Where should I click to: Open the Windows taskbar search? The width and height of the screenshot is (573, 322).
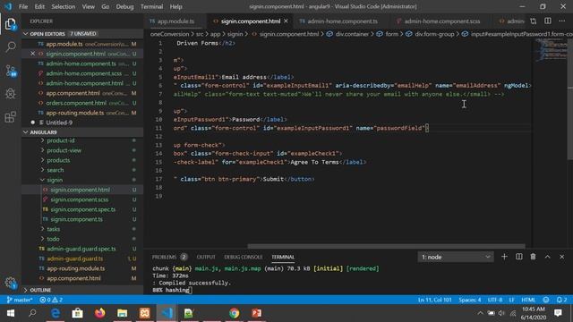point(32,313)
